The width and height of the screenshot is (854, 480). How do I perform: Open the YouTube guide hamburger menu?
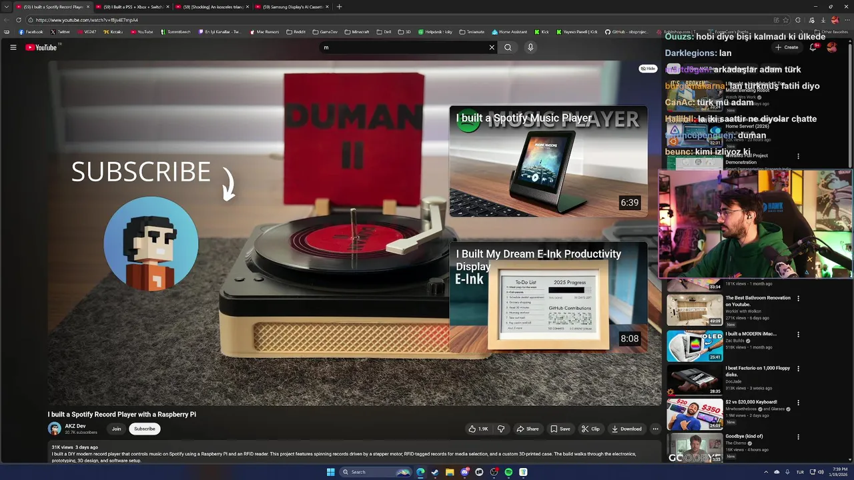point(13,47)
